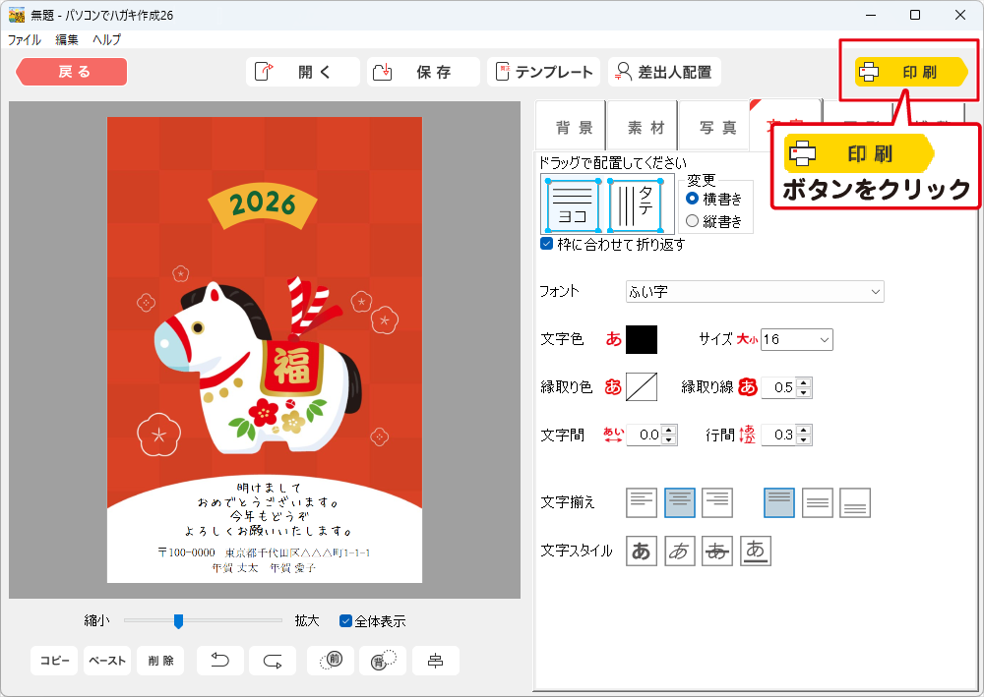Send object to back icon
The width and height of the screenshot is (984, 697).
click(x=383, y=661)
